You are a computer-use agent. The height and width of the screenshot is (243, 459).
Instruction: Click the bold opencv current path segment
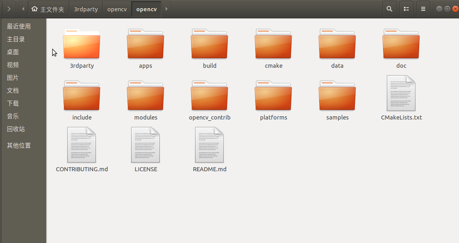[146, 9]
